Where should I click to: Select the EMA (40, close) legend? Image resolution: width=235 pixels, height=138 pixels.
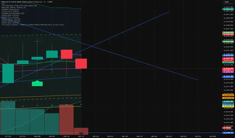click(10, 15)
